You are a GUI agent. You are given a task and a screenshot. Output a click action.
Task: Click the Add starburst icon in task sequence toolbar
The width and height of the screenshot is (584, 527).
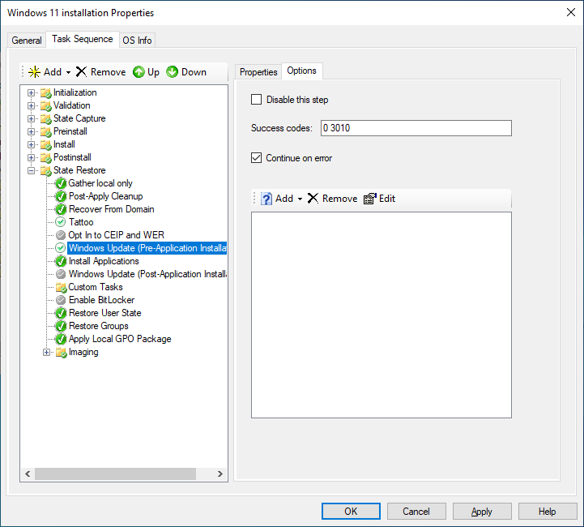(34, 71)
